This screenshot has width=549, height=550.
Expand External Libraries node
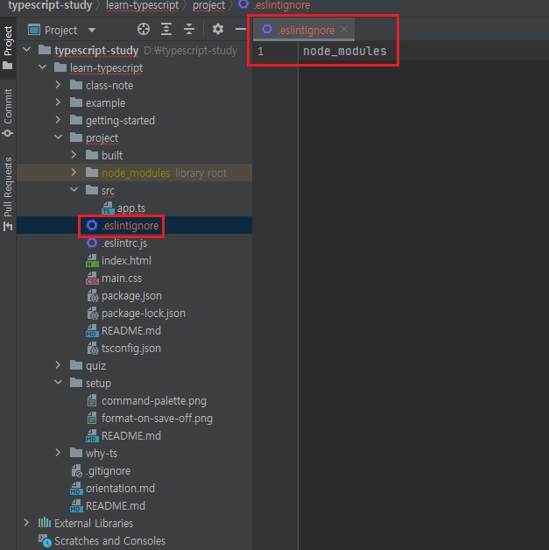coord(26,523)
